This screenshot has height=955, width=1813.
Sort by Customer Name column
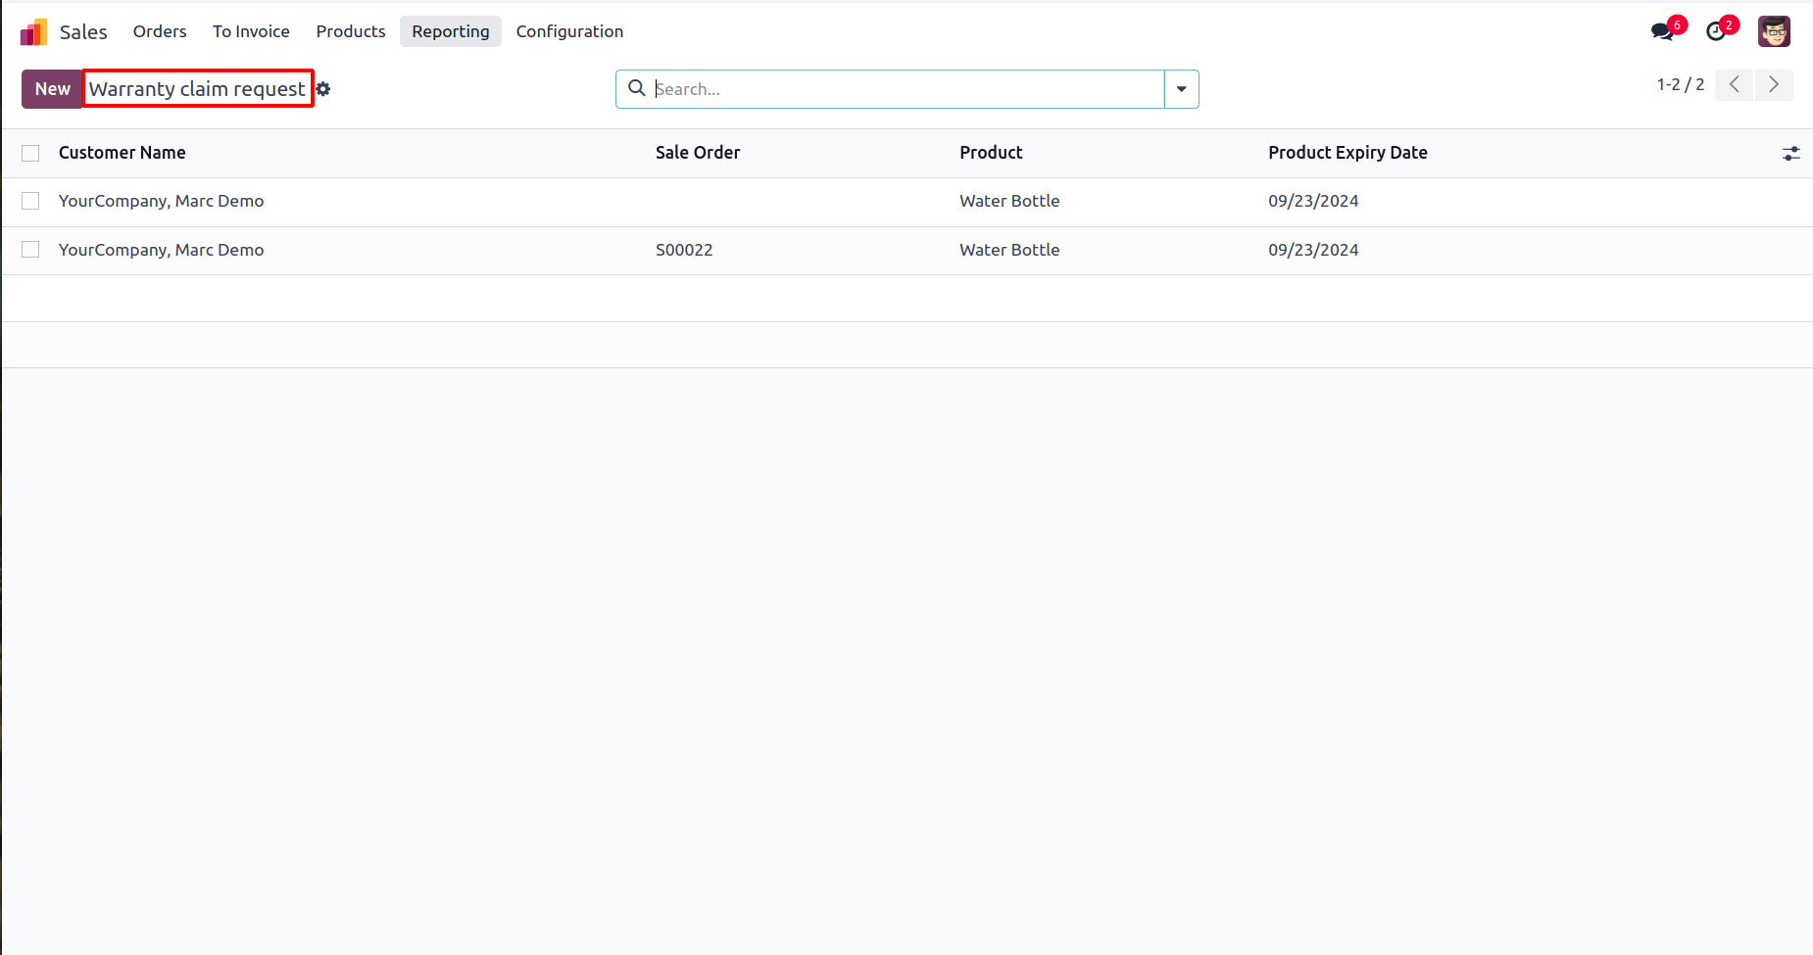[122, 153]
